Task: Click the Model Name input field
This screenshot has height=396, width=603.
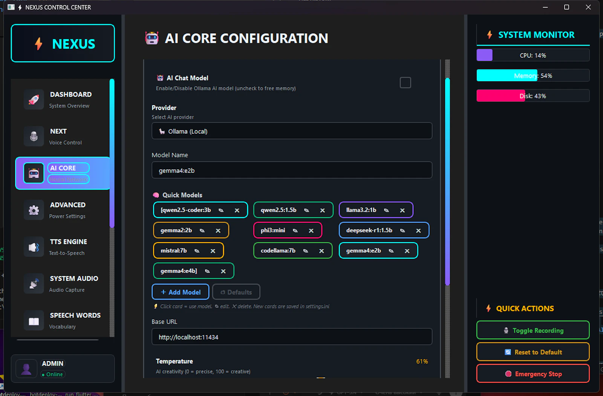Action: coord(292,170)
